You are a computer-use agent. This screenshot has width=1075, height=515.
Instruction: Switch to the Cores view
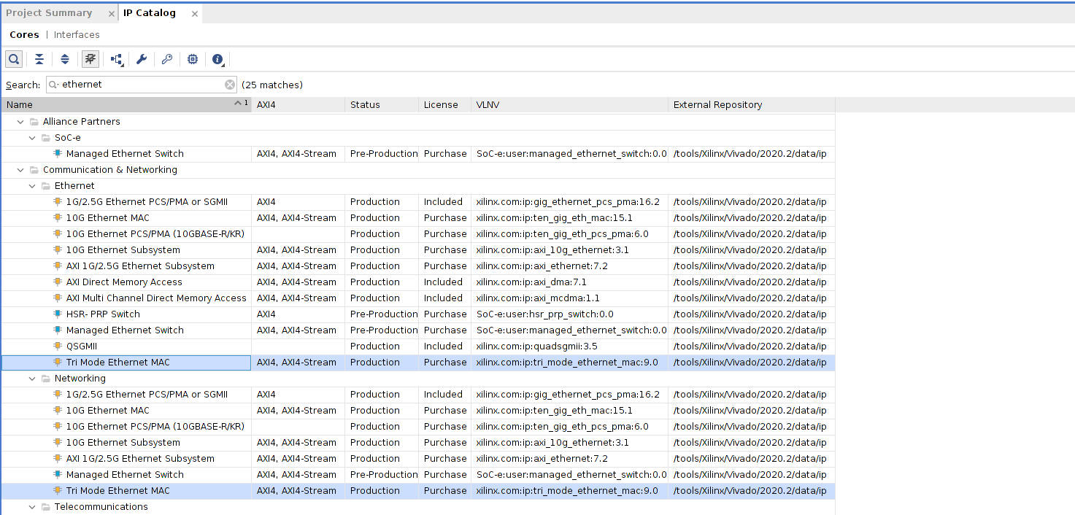click(24, 34)
